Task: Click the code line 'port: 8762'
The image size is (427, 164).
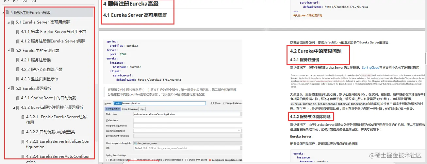Action: [118, 54]
